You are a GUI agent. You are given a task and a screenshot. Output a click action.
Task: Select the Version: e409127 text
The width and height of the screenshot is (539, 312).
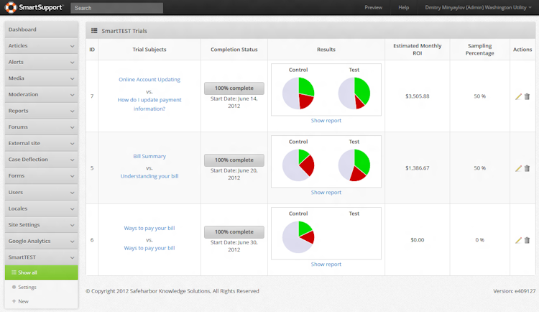[x=515, y=291]
